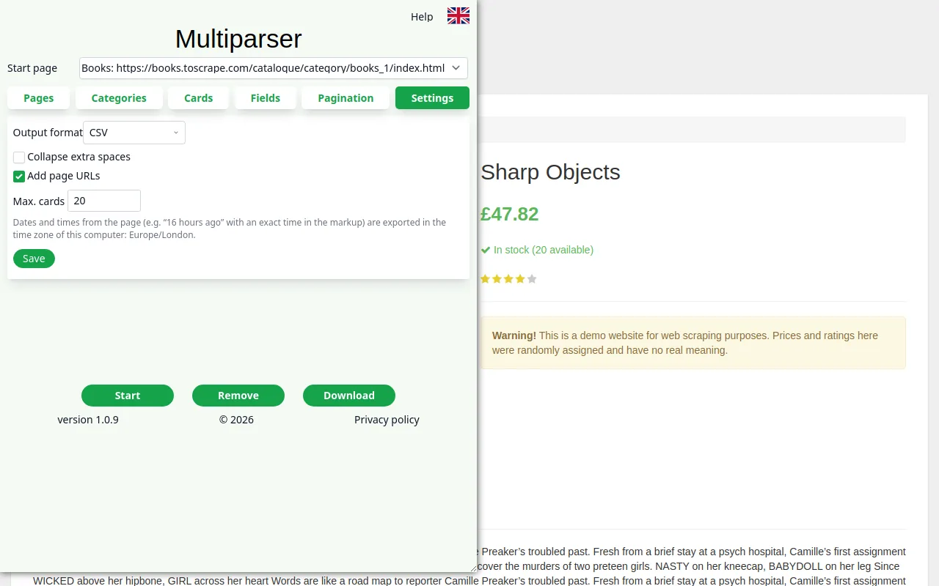Screen dimensions: 939x586
Task: Open the Privacy policy link
Action: pyautogui.click(x=387, y=420)
